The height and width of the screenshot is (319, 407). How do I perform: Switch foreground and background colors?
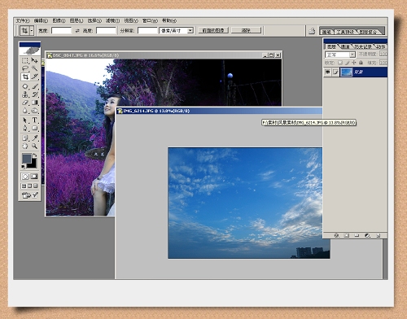pyautogui.click(x=35, y=155)
